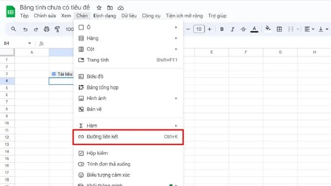Screen dimensions: 331x186
Task: Open the Trợ giúp menu
Action: [218, 16]
